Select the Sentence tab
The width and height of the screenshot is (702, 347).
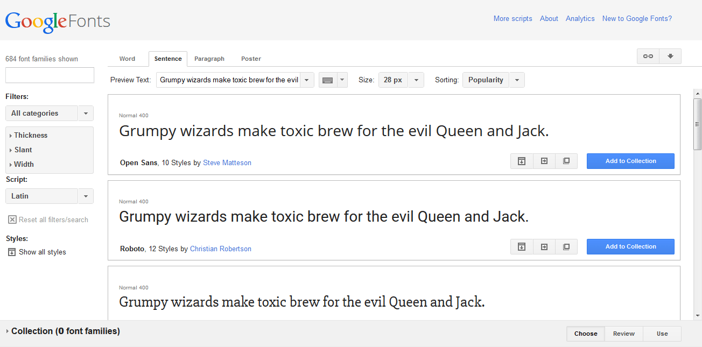click(168, 59)
